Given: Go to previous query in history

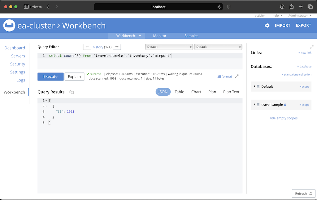Looking at the screenshot, I should coord(87,47).
